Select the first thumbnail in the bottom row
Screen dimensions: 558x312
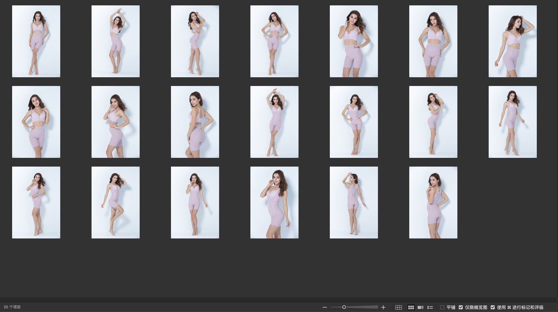click(x=36, y=203)
